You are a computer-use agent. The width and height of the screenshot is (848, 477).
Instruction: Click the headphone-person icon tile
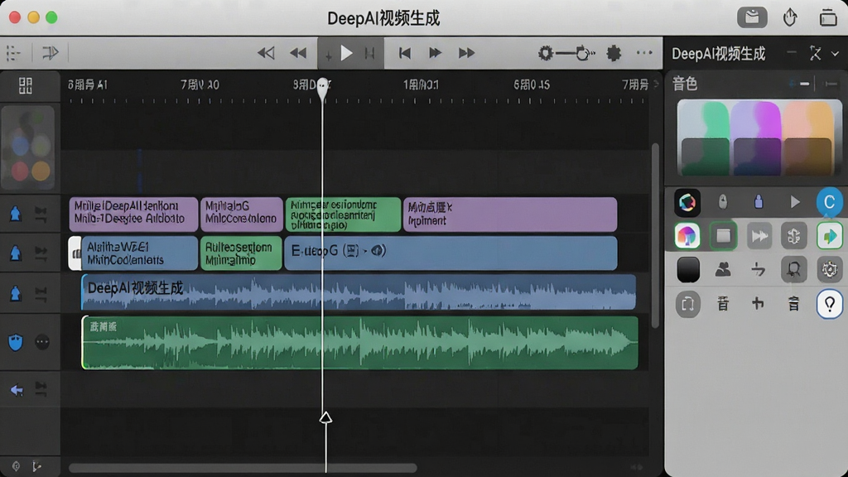794,269
